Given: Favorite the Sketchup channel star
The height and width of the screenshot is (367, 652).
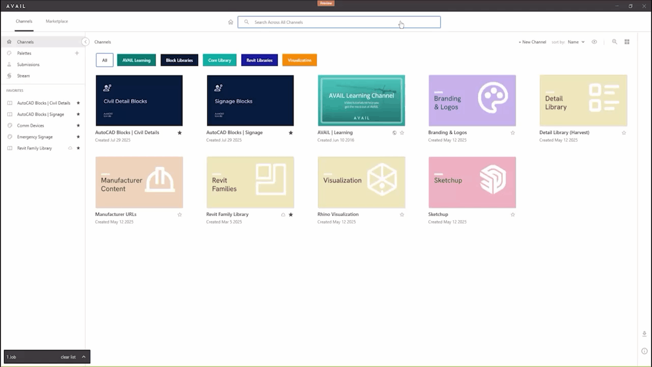Looking at the screenshot, I should pos(513,215).
